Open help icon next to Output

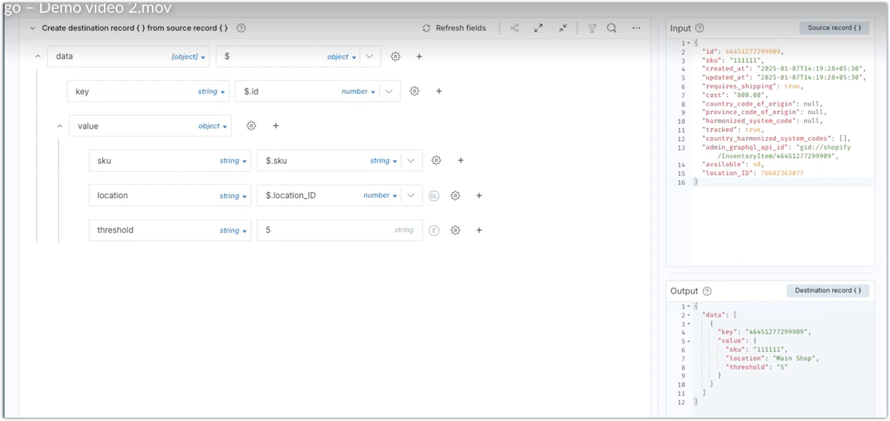(x=707, y=291)
